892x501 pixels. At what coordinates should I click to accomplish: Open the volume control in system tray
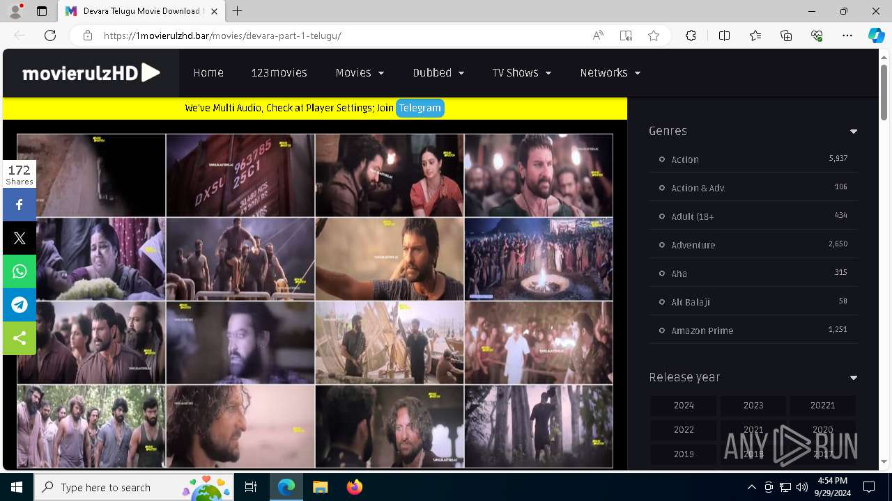tap(801, 487)
